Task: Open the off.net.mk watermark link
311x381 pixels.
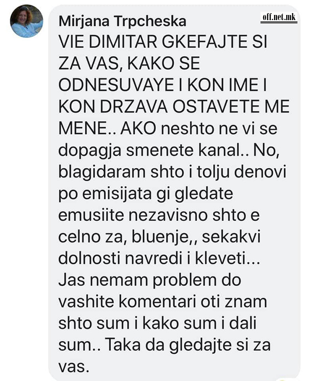Action: [x=279, y=17]
